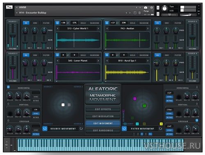Image resolution: width=205 pixels, height=155 pixels.
Task: Click reset circle icon right of Filter Movement
Action: (160, 129)
